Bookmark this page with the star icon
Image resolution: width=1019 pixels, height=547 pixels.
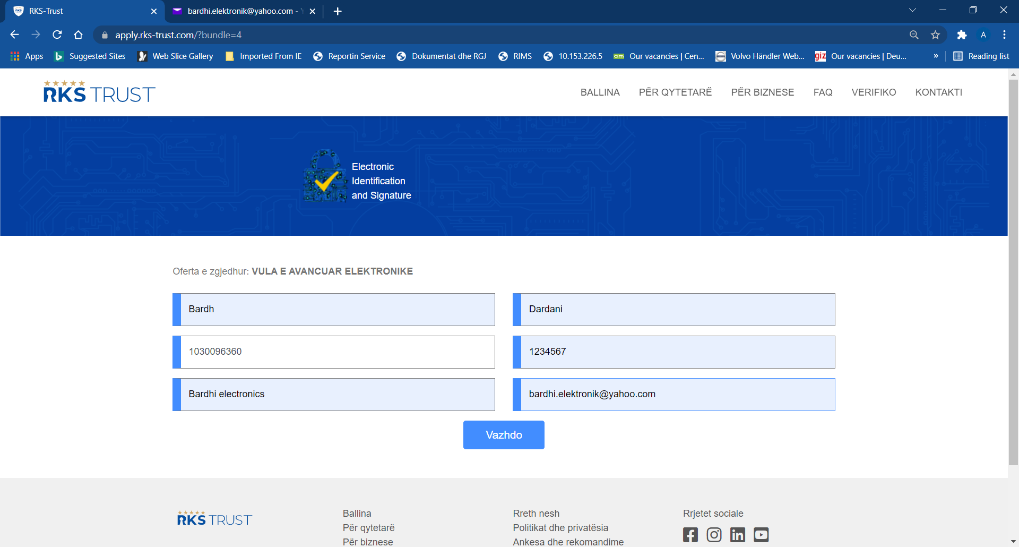935,35
